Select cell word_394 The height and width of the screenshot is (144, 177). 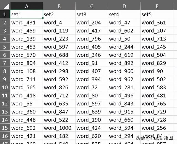pyautogui.click(x=92, y=79)
